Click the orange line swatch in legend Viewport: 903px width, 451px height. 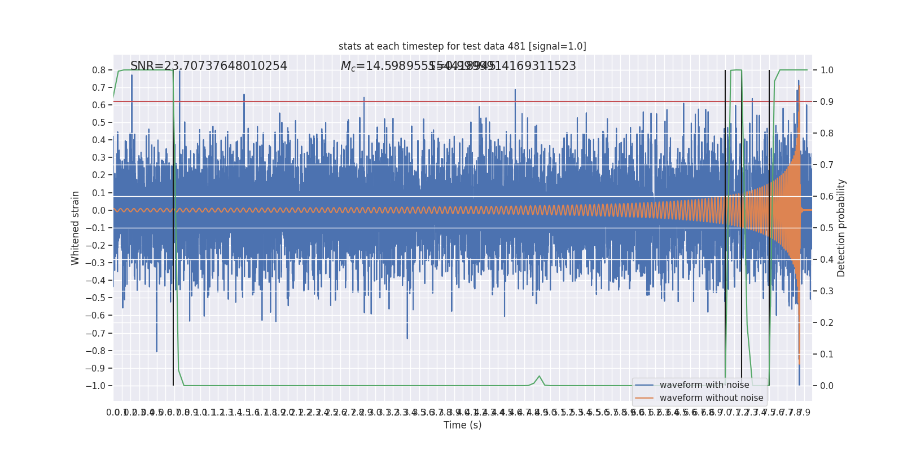pyautogui.click(x=644, y=398)
